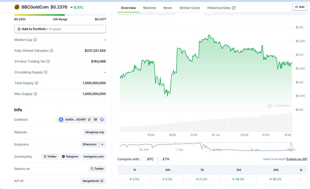This screenshot has width=310, height=189.
Task: Click the magnifier icon in Search on Twitter
Action: click(x=92, y=169)
